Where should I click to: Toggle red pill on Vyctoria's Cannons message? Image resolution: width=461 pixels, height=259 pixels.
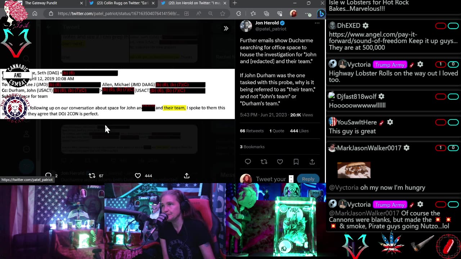(x=440, y=204)
